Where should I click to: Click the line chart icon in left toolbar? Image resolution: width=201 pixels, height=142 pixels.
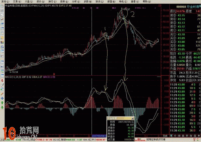pos(2,15)
